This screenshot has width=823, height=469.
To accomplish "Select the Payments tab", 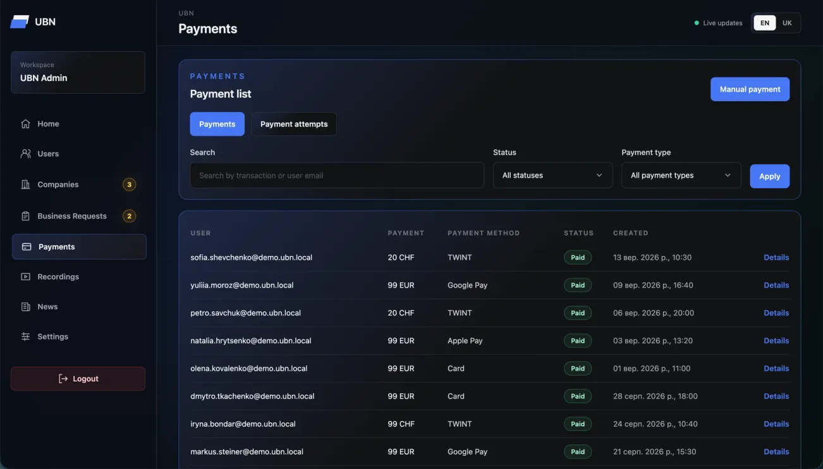I will 217,124.
